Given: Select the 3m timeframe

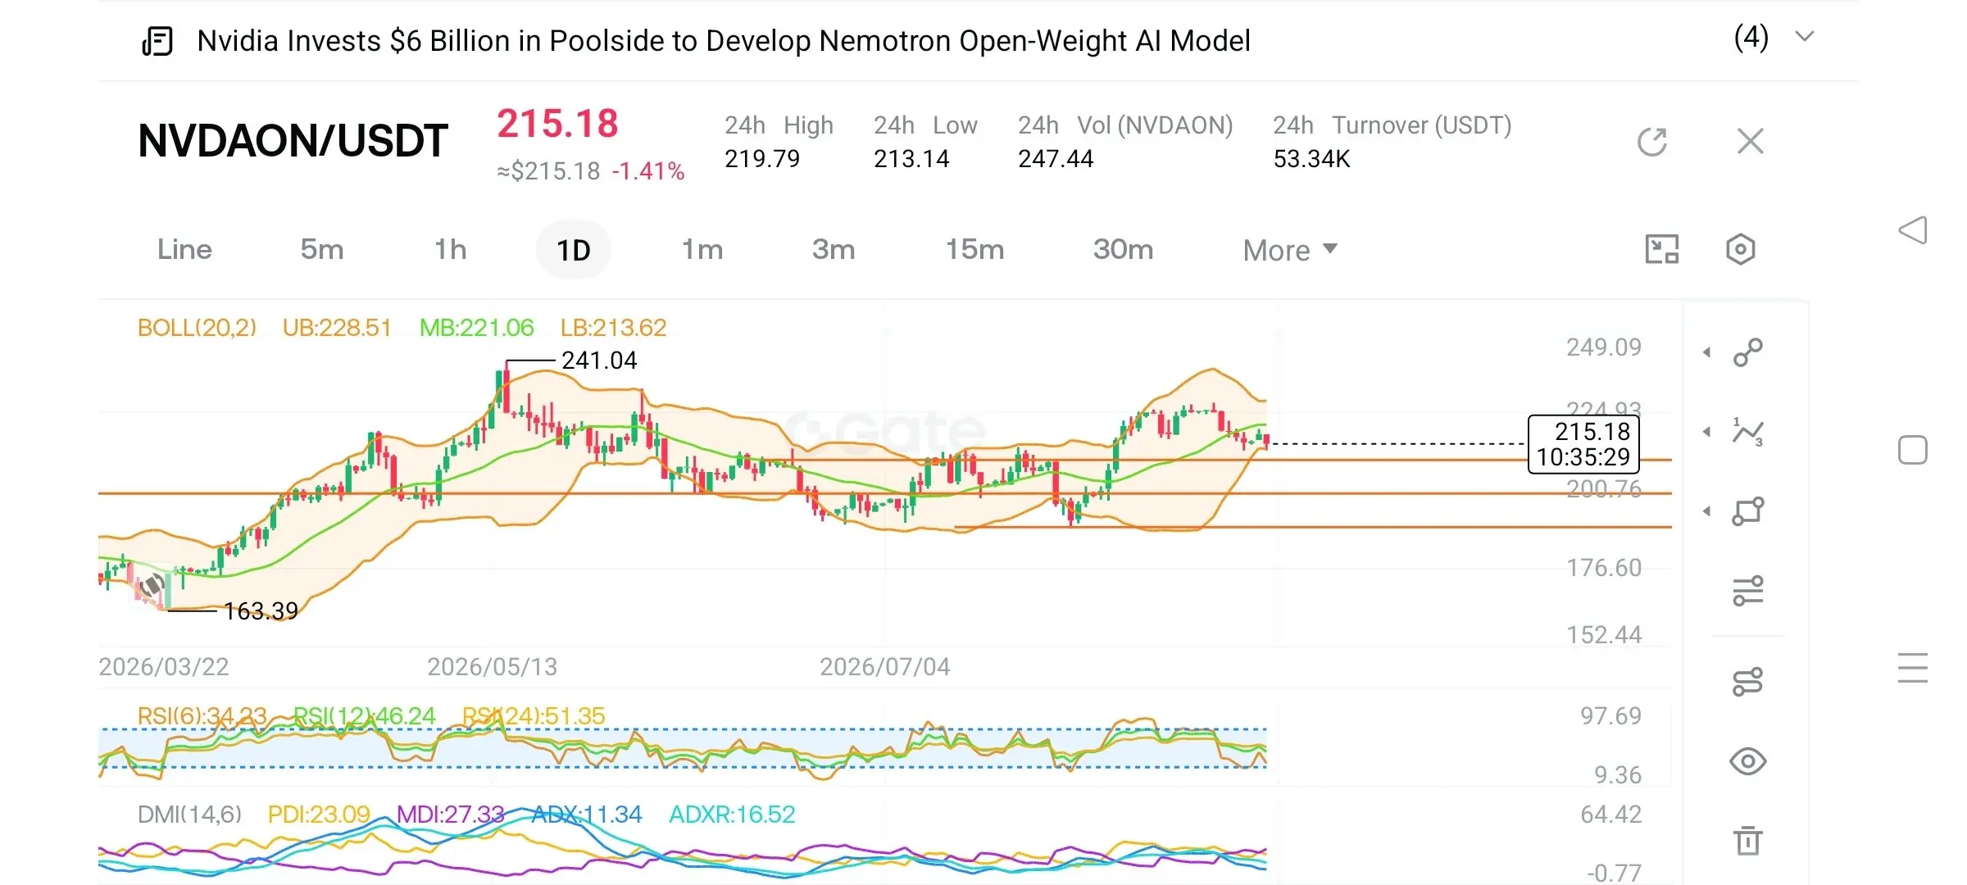Looking at the screenshot, I should pyautogui.click(x=834, y=249).
